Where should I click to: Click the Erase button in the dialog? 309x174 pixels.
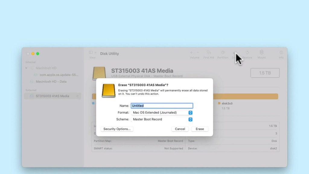200,129
